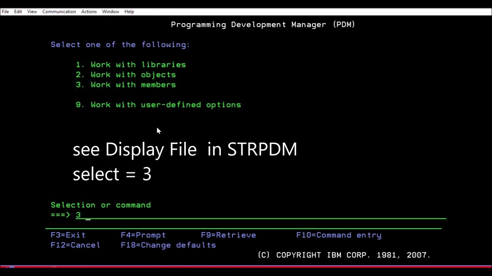Open the View menu

[32, 11]
